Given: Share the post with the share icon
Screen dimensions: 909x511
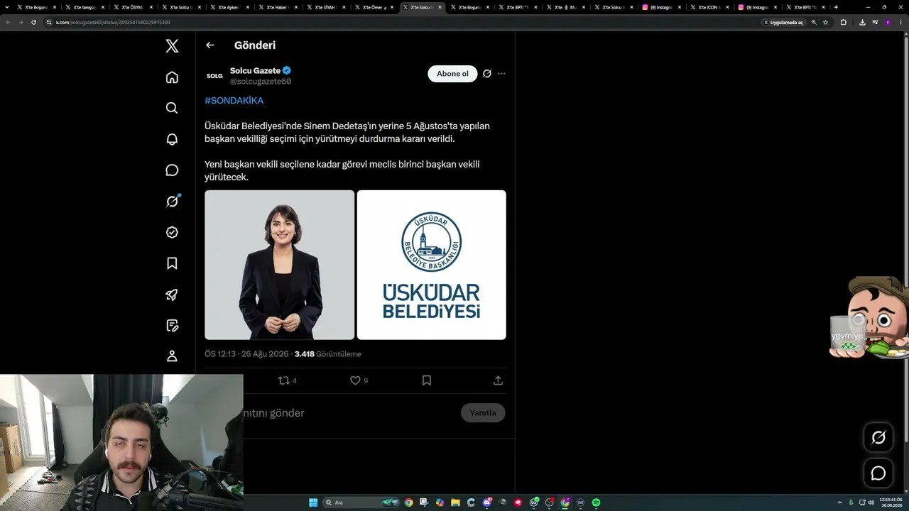Looking at the screenshot, I should coord(498,380).
